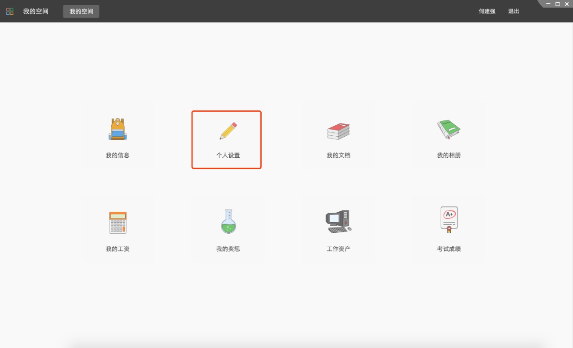Screen dimensions: 573x348
Task: Open the A+ certificate icon for 考试成绩
Action: (448, 220)
